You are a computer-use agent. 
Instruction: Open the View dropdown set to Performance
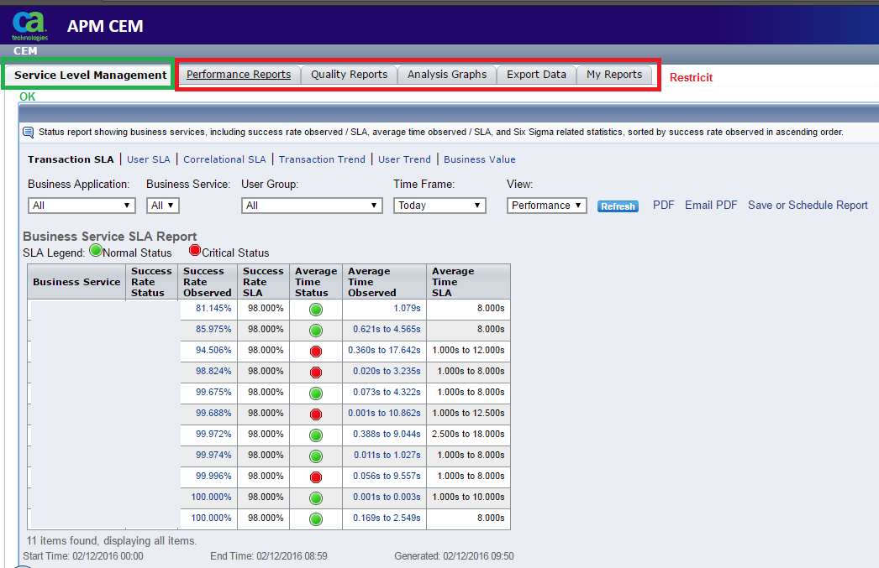546,206
